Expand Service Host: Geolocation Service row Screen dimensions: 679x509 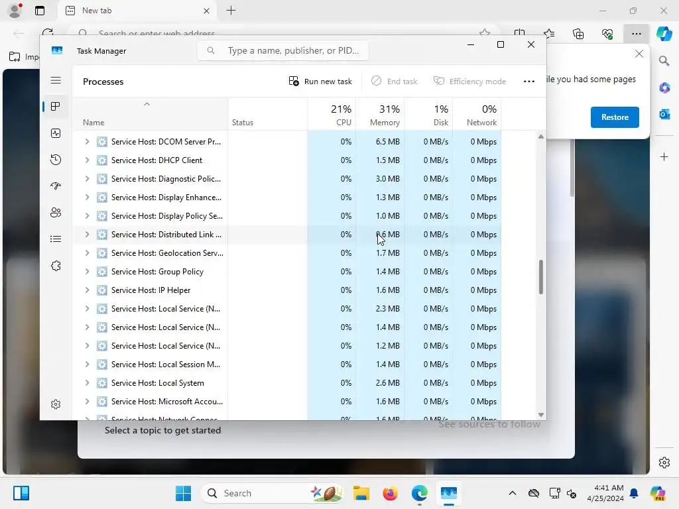click(x=87, y=253)
